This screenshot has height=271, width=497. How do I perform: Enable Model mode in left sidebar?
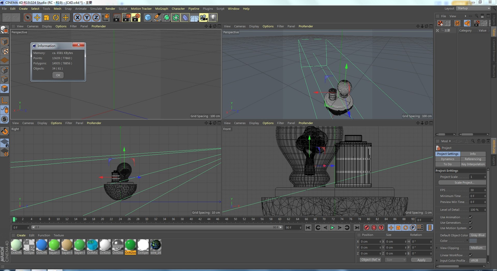(5, 42)
